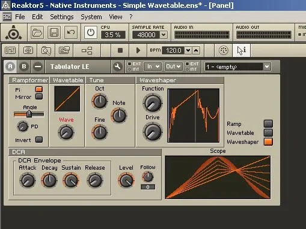Click the MIDI learn dial icon
Screen dimensions: 306x229
click(224, 50)
